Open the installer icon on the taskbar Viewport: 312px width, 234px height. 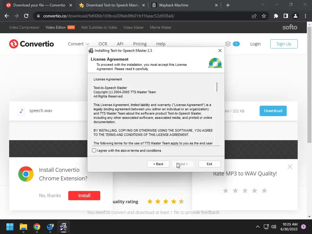(x=63, y=227)
